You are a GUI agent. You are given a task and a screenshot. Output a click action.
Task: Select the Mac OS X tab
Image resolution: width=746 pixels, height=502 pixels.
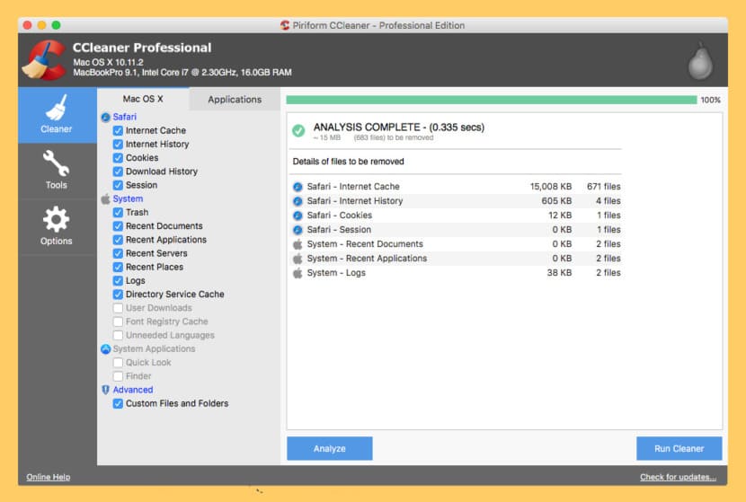tap(143, 99)
